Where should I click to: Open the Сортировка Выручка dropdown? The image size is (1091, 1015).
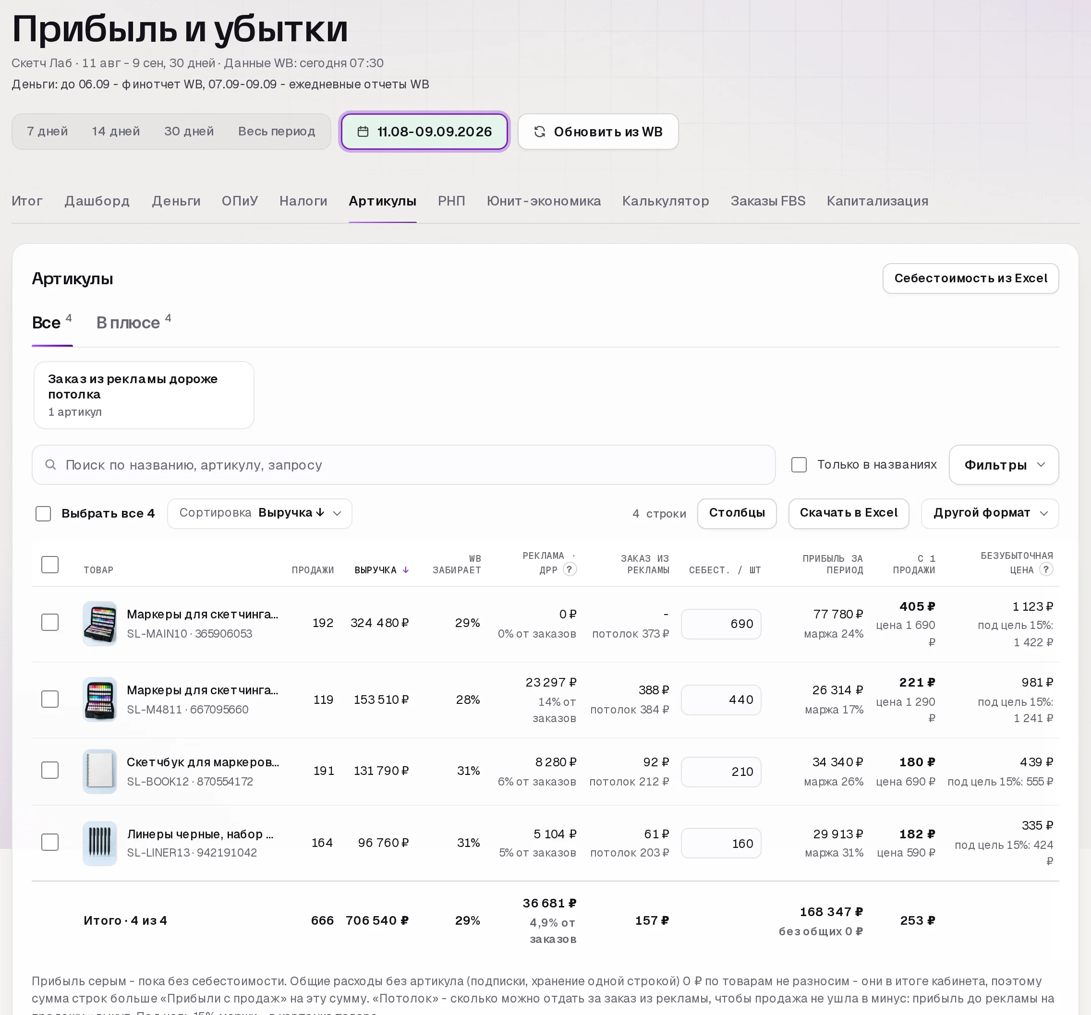260,514
